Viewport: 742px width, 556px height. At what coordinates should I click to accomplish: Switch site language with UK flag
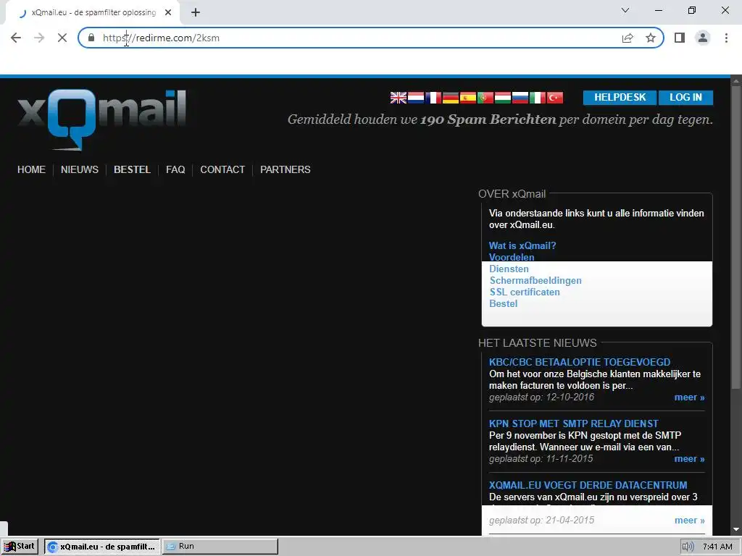coord(399,98)
